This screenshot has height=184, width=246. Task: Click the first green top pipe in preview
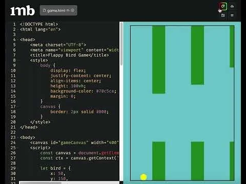coord(159,60)
